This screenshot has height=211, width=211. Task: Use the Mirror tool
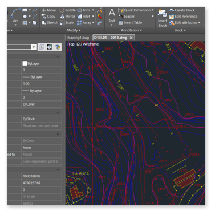pos(67,17)
